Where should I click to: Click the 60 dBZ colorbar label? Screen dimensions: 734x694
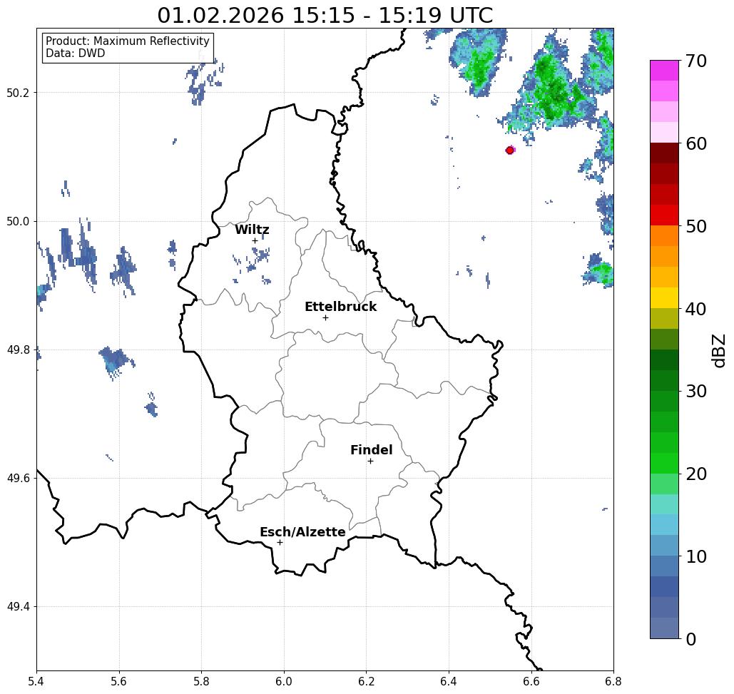coord(695,143)
